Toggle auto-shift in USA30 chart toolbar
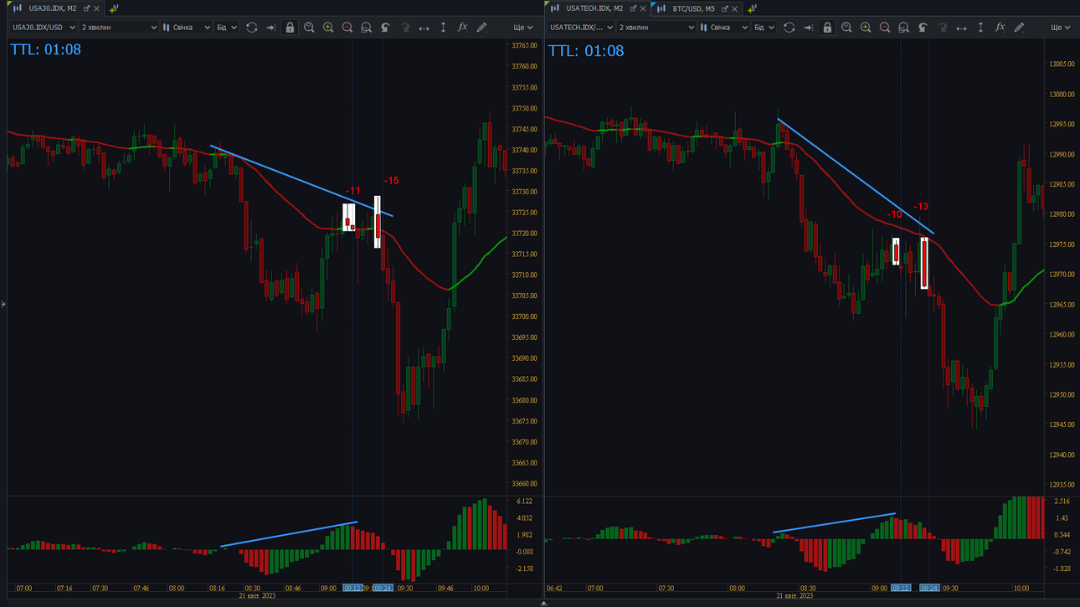This screenshot has width=1080, height=607. [270, 28]
